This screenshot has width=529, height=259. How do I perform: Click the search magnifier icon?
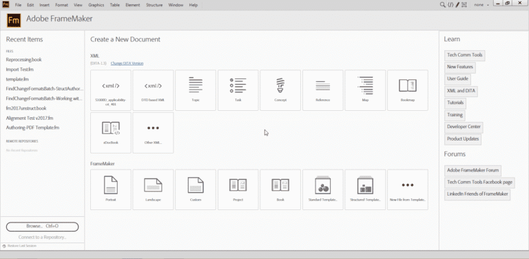[x=443, y=5]
